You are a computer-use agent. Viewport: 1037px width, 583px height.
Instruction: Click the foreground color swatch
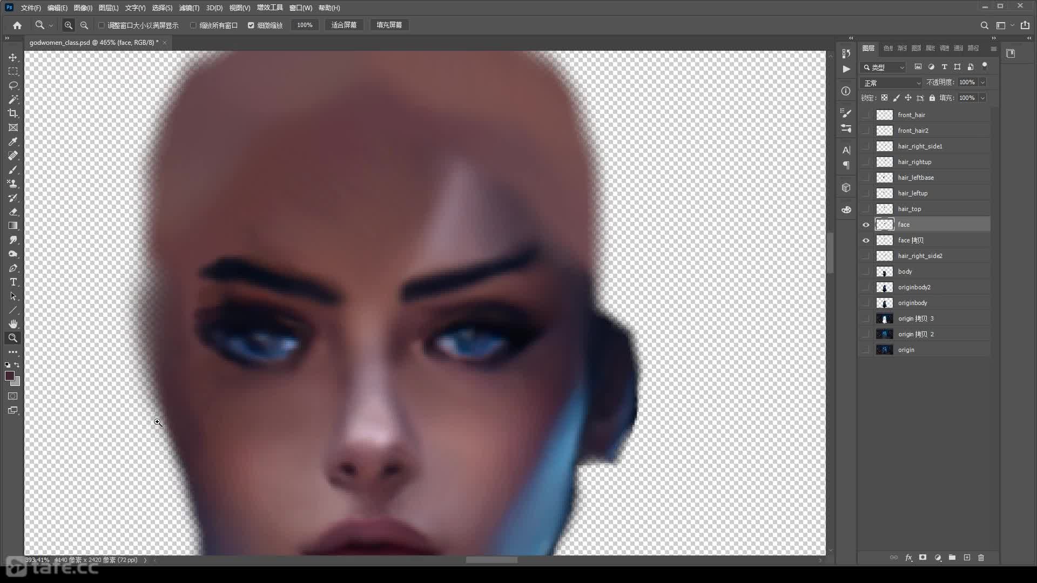pos(9,376)
